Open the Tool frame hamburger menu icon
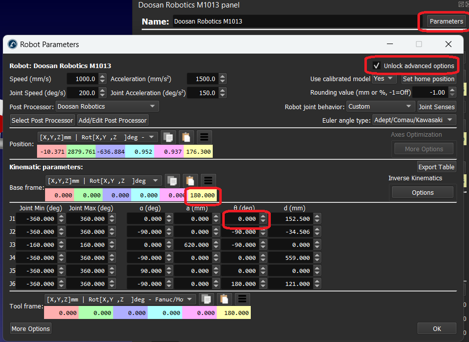The image size is (469, 342). click(242, 299)
